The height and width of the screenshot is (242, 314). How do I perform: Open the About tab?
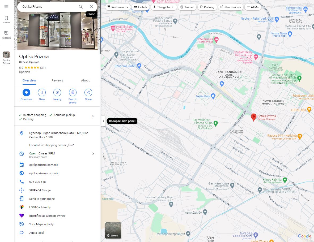click(x=85, y=80)
